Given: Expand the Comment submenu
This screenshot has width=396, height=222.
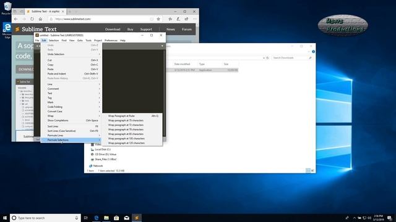Looking at the screenshot, I should pos(72,89).
